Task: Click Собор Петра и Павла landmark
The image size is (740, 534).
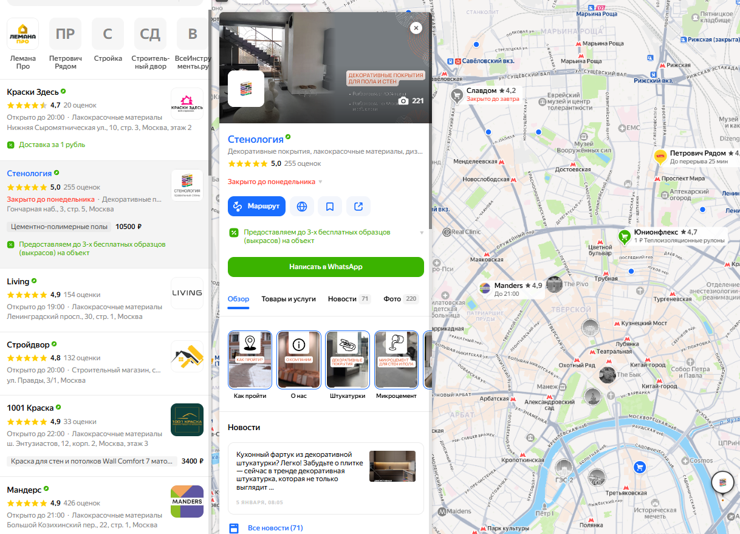Action: [690, 372]
